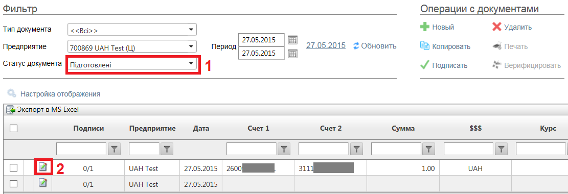Open Настройка отображения link

[x=60, y=94]
